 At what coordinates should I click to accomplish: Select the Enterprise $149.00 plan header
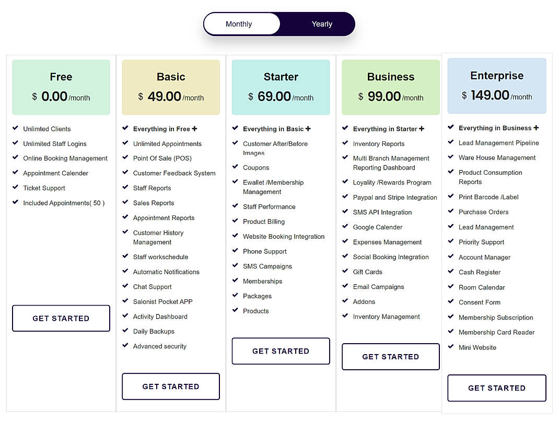point(497,86)
